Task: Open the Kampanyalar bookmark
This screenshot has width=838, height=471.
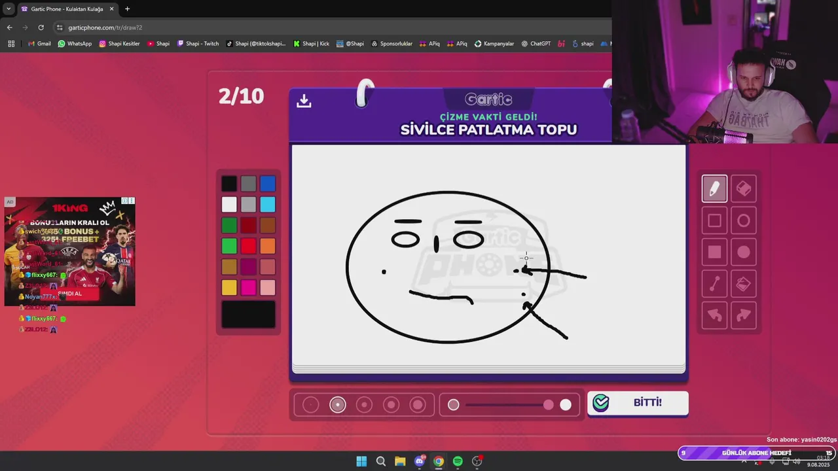Action: pyautogui.click(x=494, y=44)
